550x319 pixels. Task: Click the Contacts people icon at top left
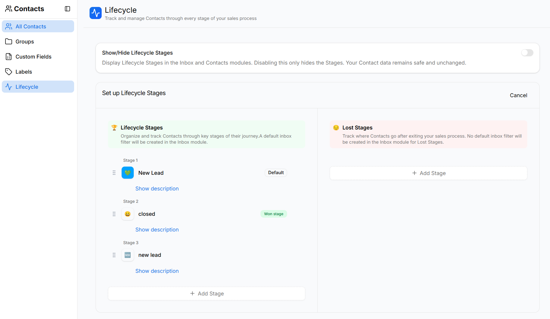coord(8,8)
